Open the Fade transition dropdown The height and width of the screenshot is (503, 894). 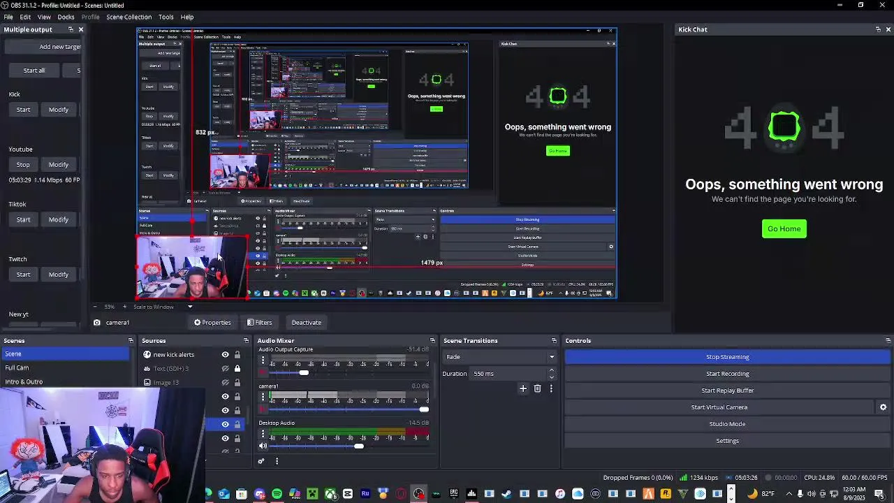(499, 357)
